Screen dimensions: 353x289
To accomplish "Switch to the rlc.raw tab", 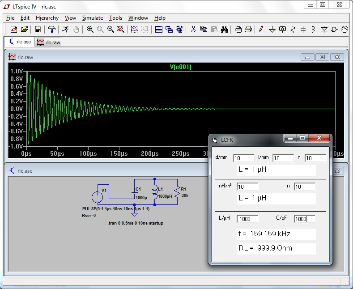I will [x=49, y=42].
